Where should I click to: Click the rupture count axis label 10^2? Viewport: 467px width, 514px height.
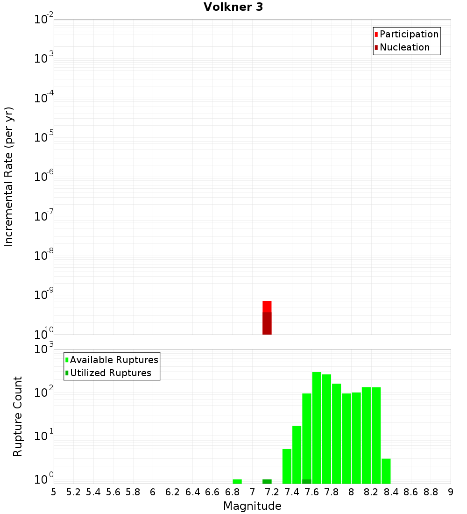(x=43, y=392)
